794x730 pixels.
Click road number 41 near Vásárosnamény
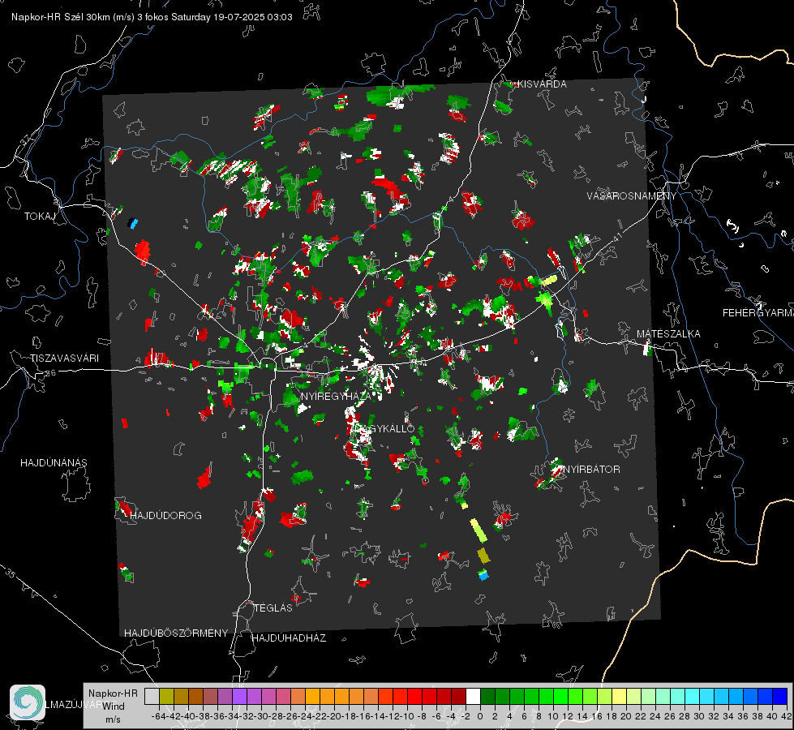click(x=616, y=238)
